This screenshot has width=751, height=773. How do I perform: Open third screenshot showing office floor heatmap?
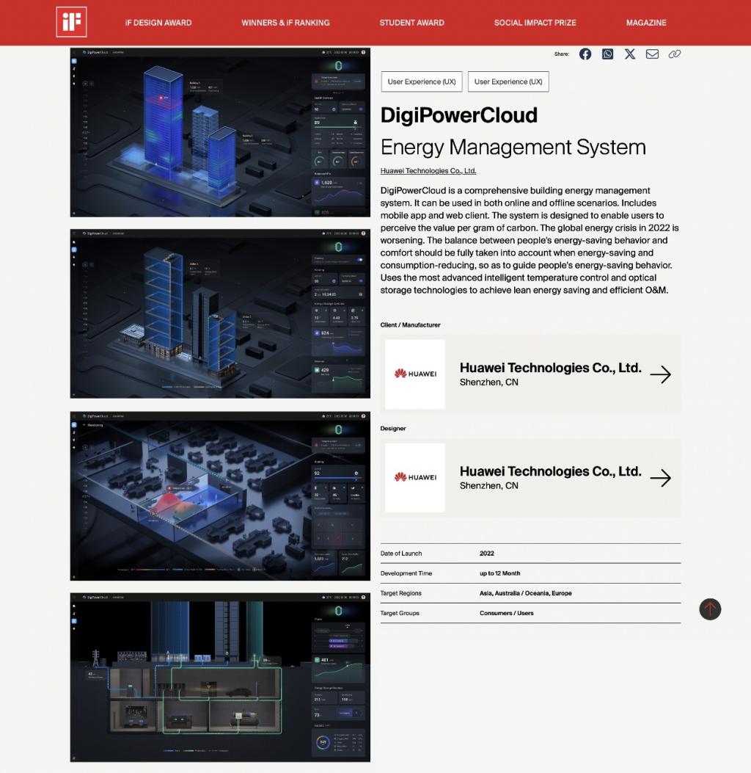click(220, 496)
